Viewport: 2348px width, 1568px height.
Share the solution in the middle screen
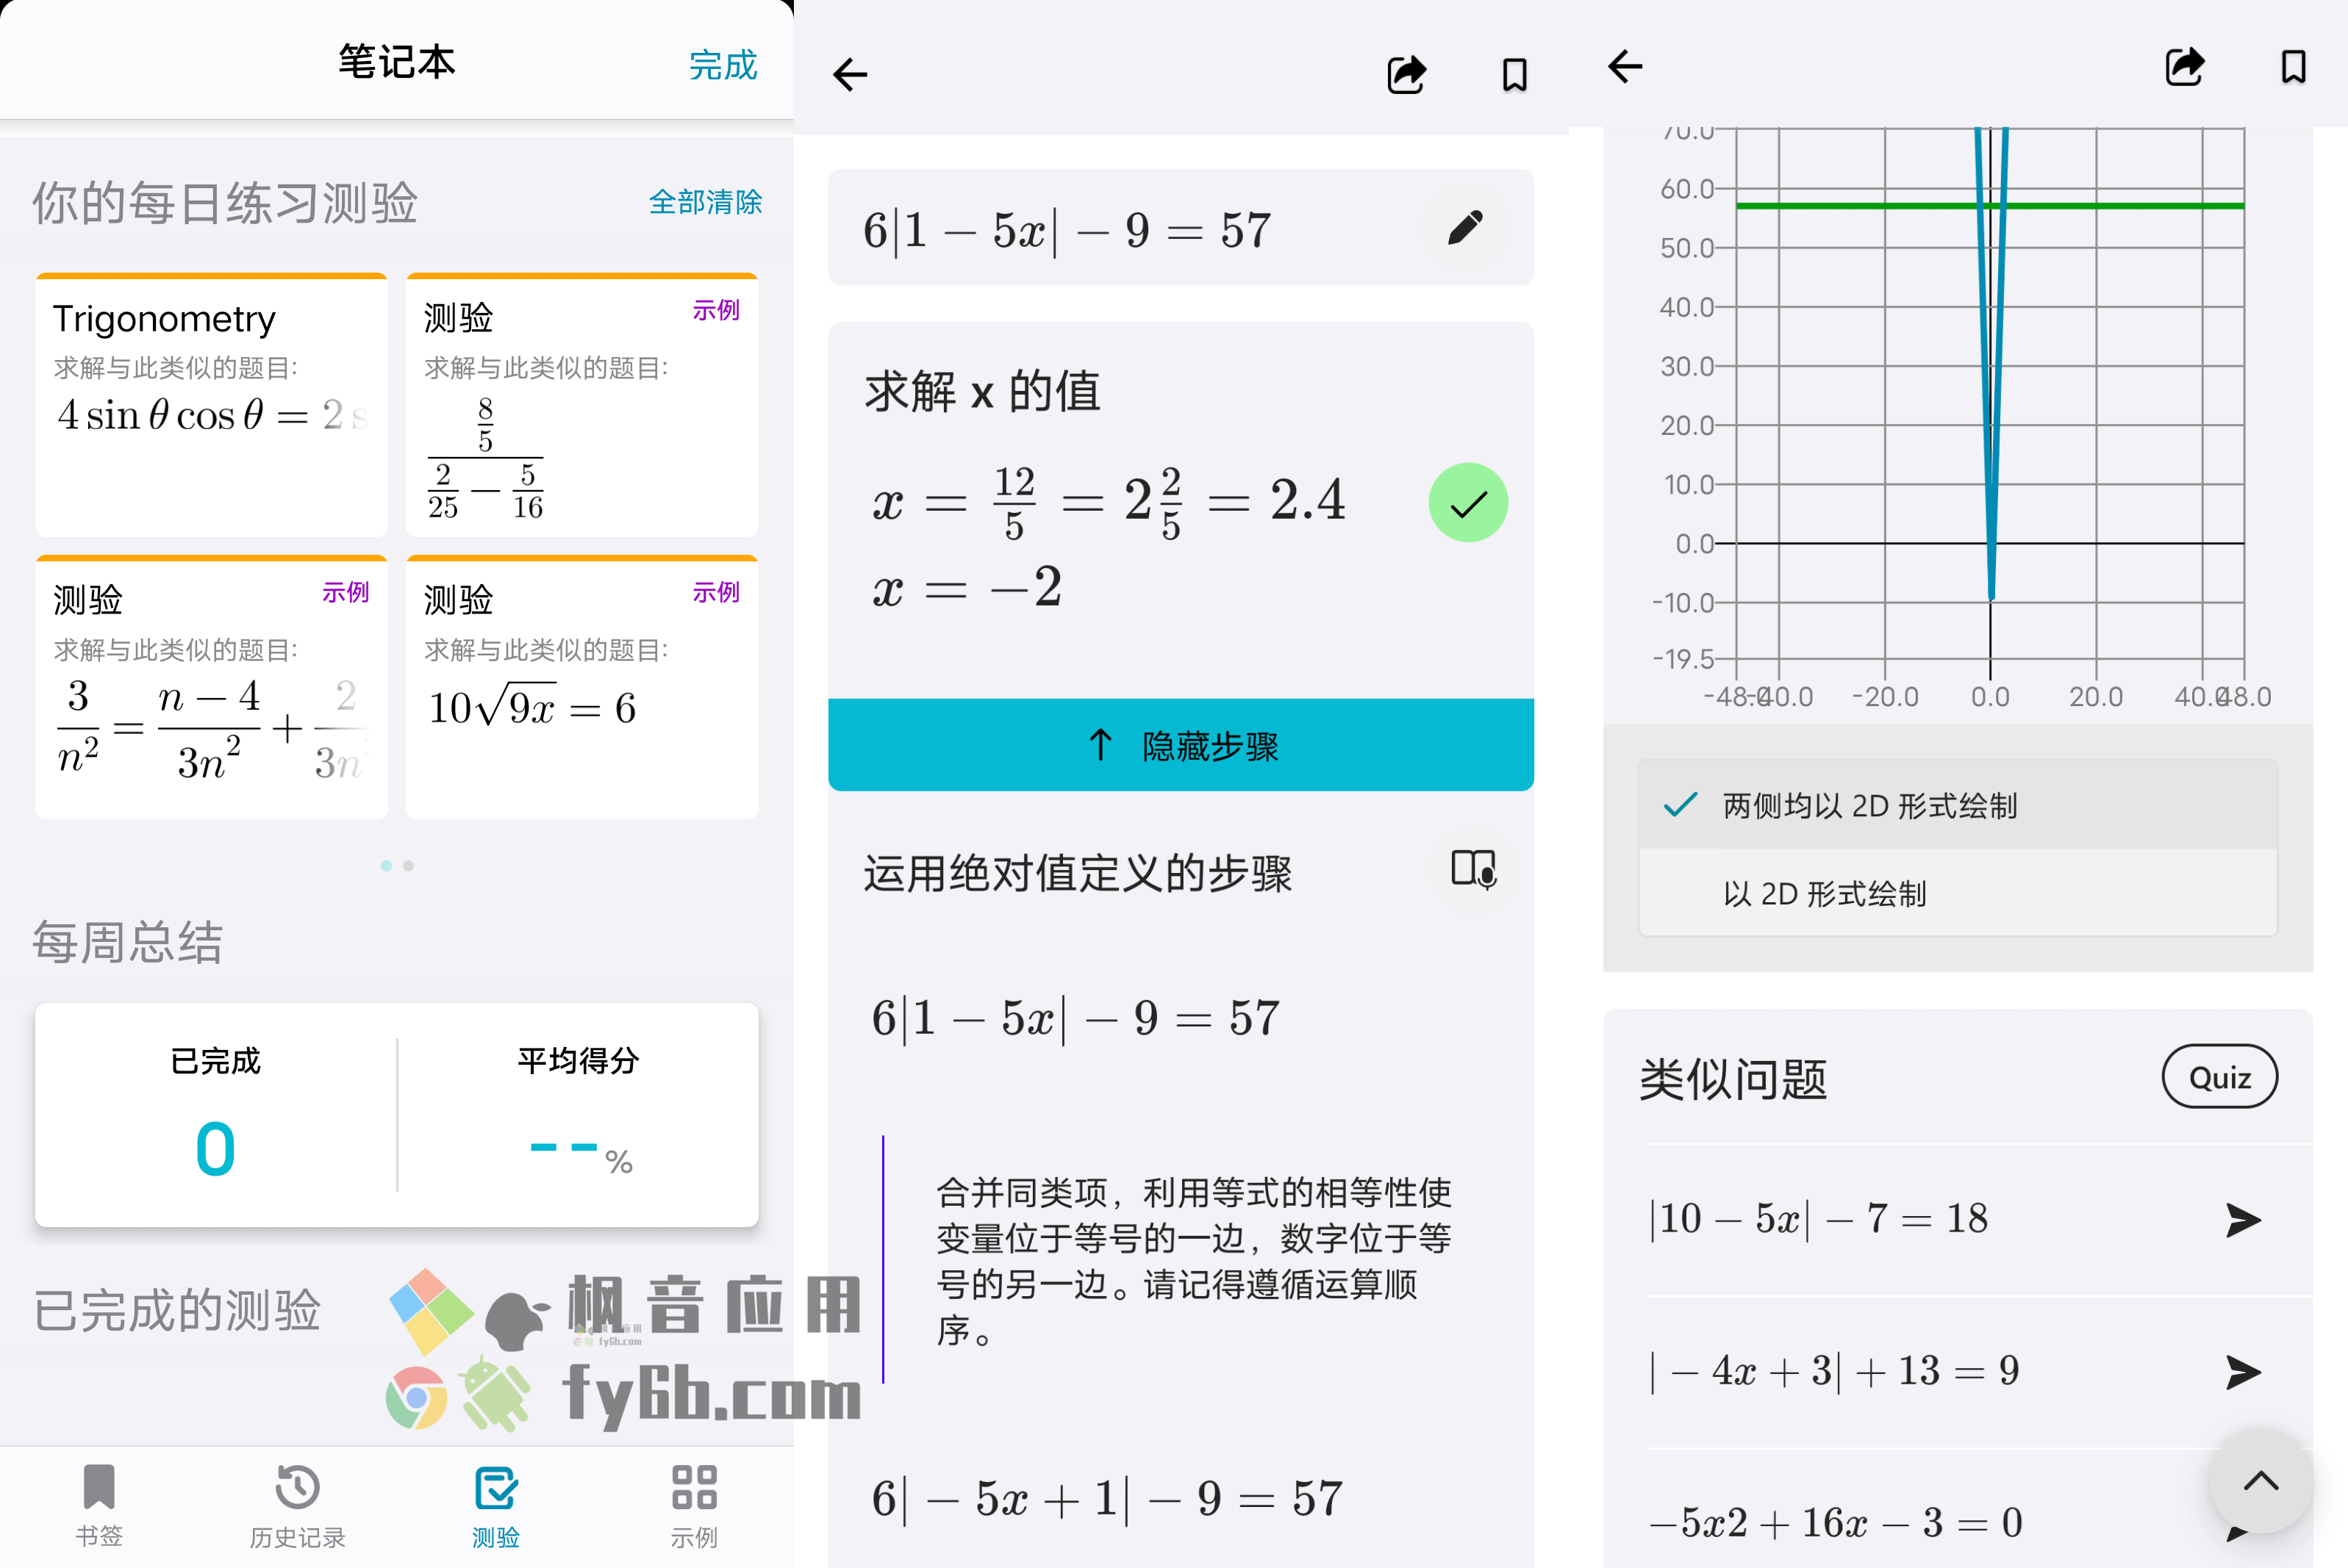[x=1406, y=75]
